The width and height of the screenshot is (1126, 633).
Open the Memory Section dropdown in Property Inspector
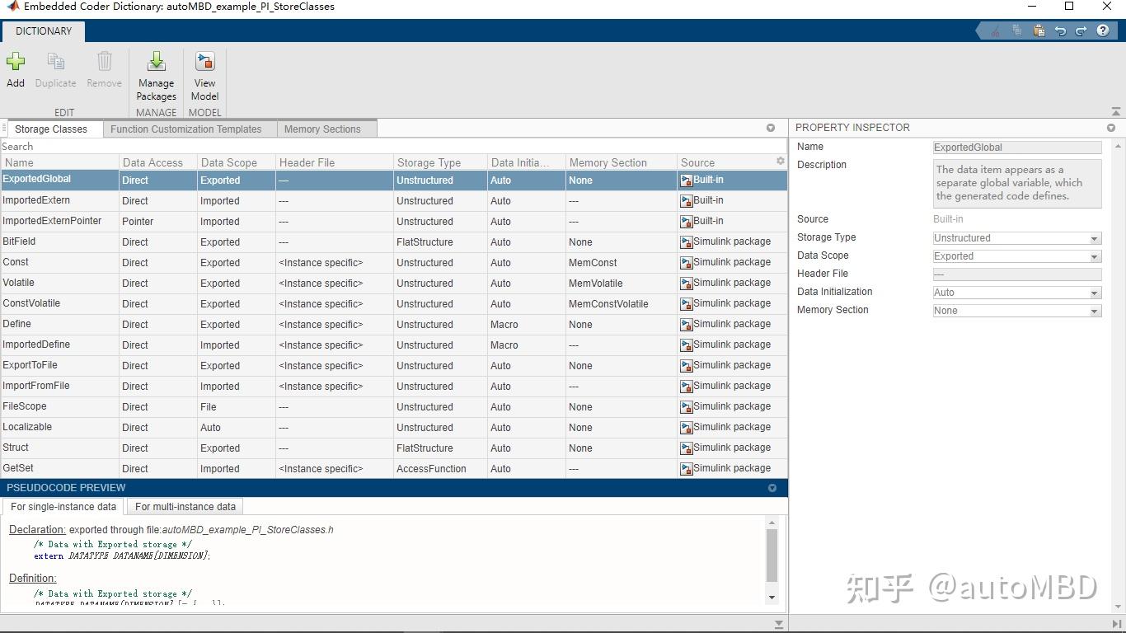click(x=1094, y=310)
